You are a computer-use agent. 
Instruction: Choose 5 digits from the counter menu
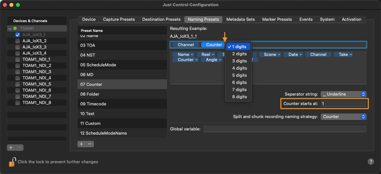[x=238, y=75]
